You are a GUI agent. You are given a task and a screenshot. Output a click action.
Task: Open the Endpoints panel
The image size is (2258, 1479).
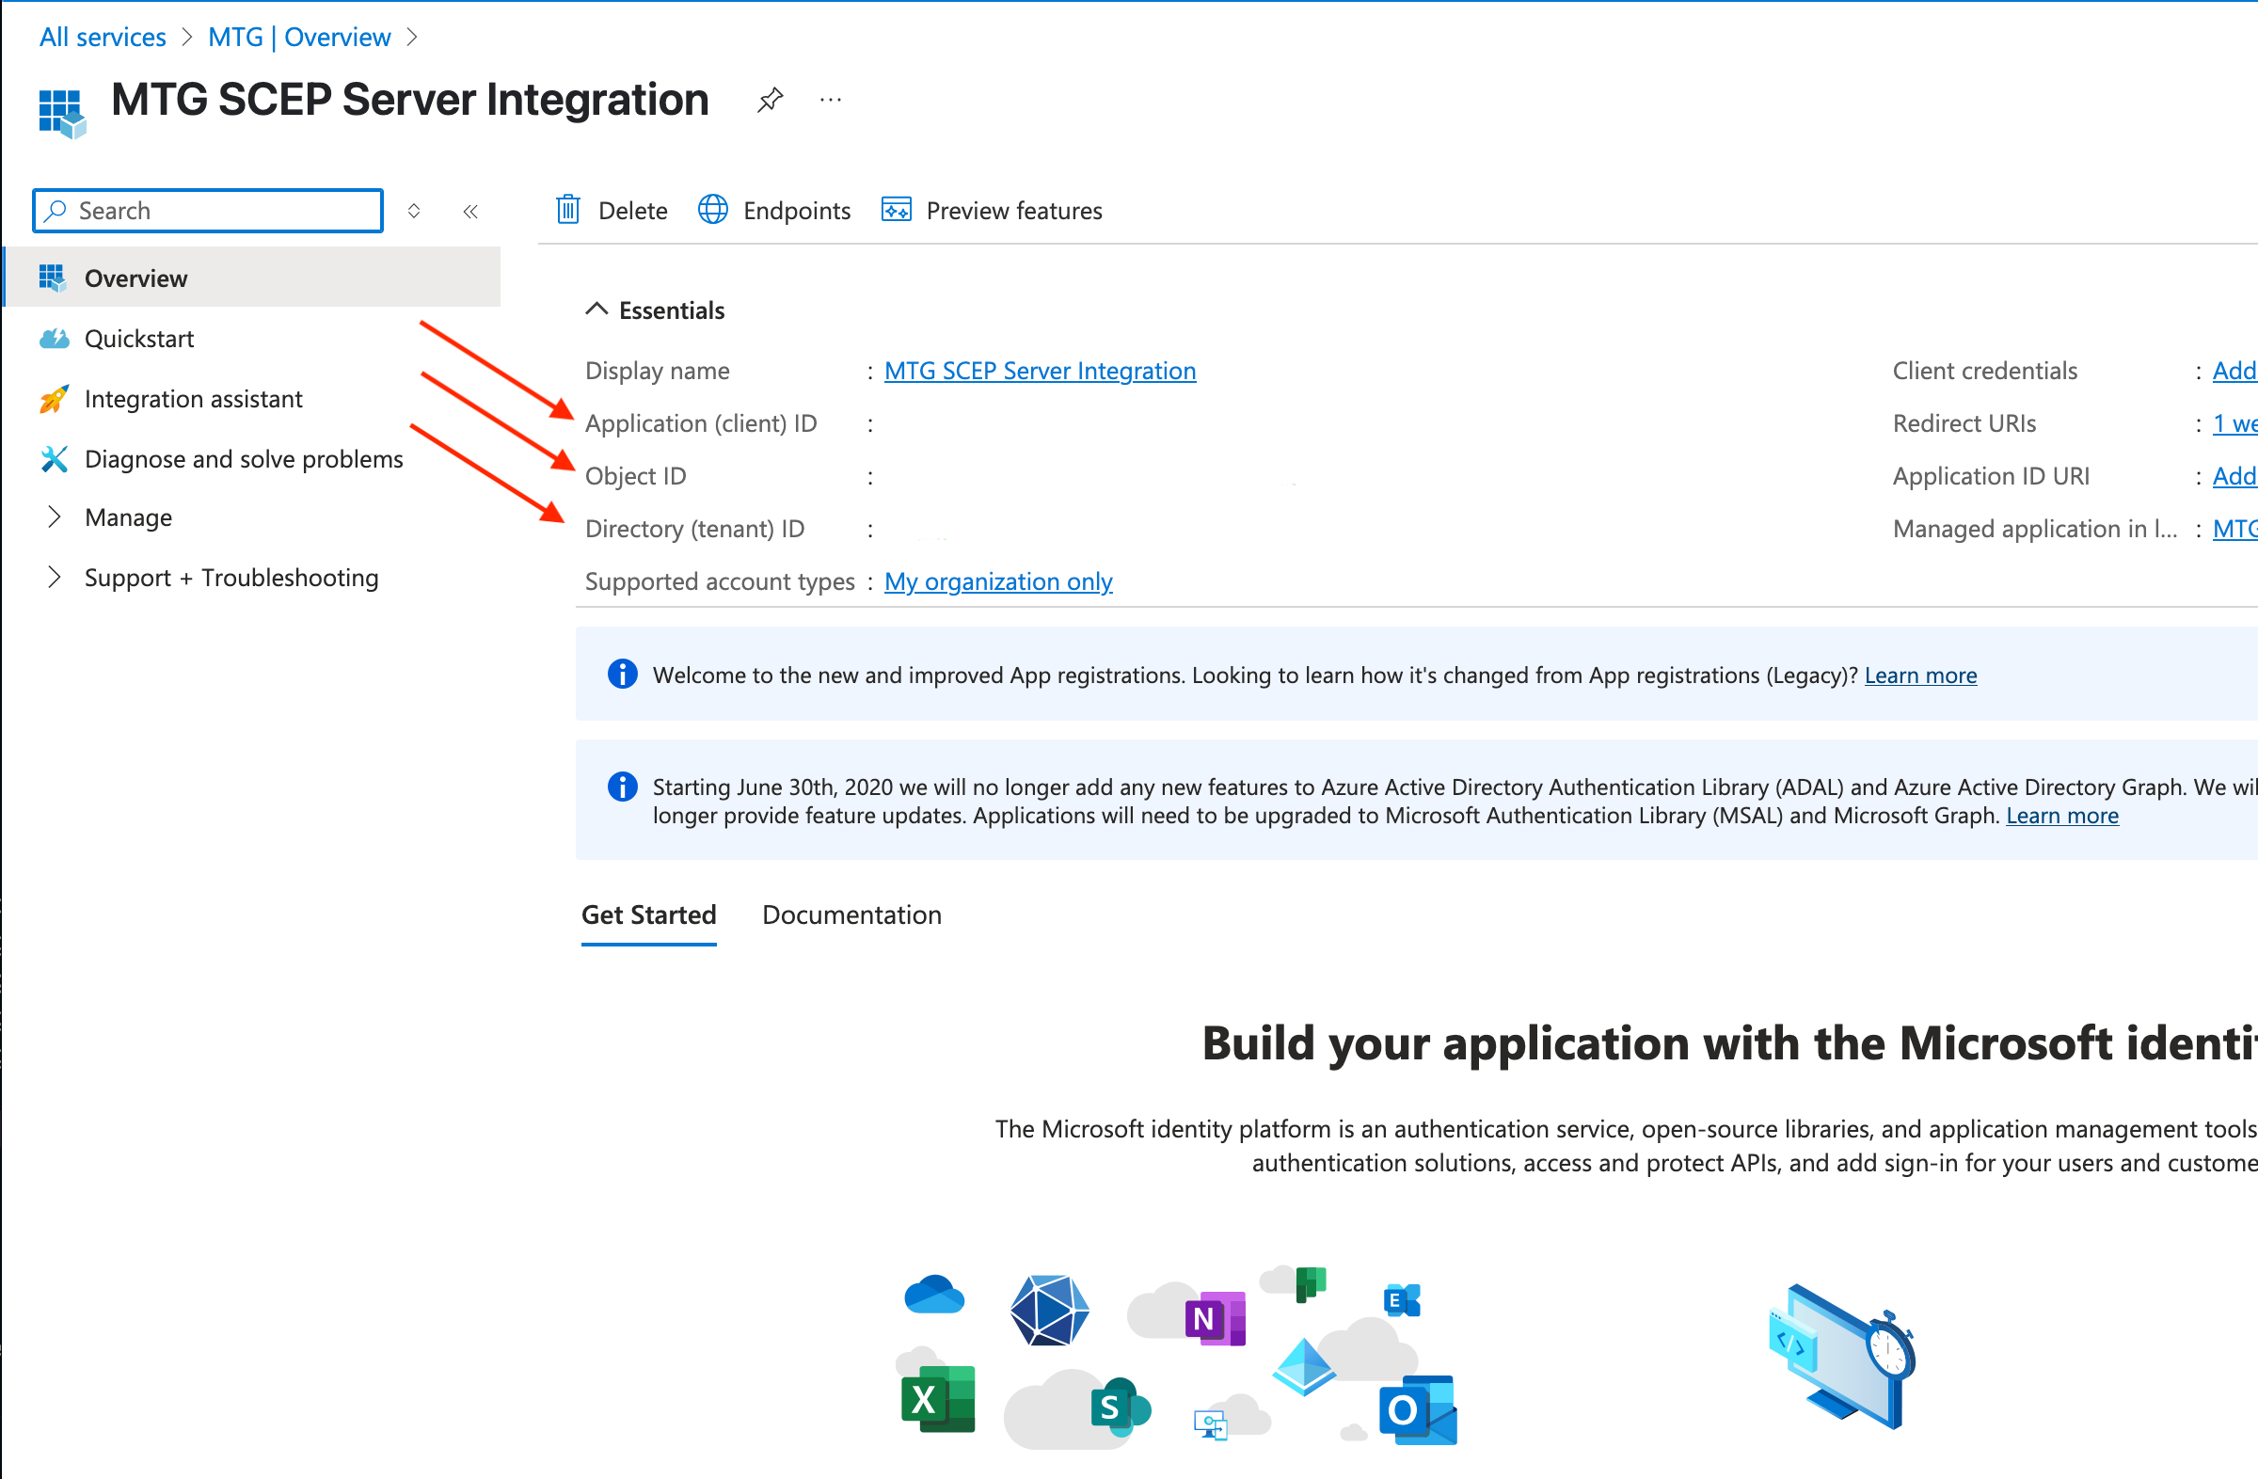click(774, 210)
